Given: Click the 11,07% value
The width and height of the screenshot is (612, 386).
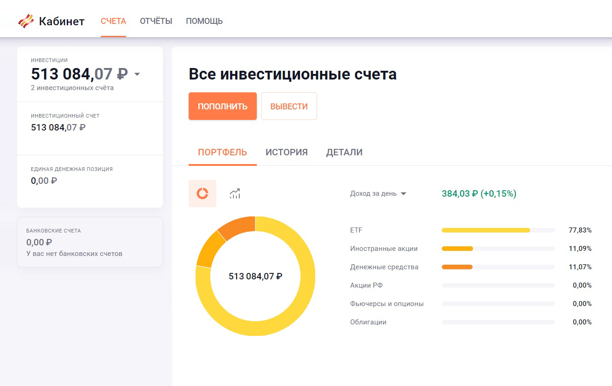Looking at the screenshot, I should (580, 267).
